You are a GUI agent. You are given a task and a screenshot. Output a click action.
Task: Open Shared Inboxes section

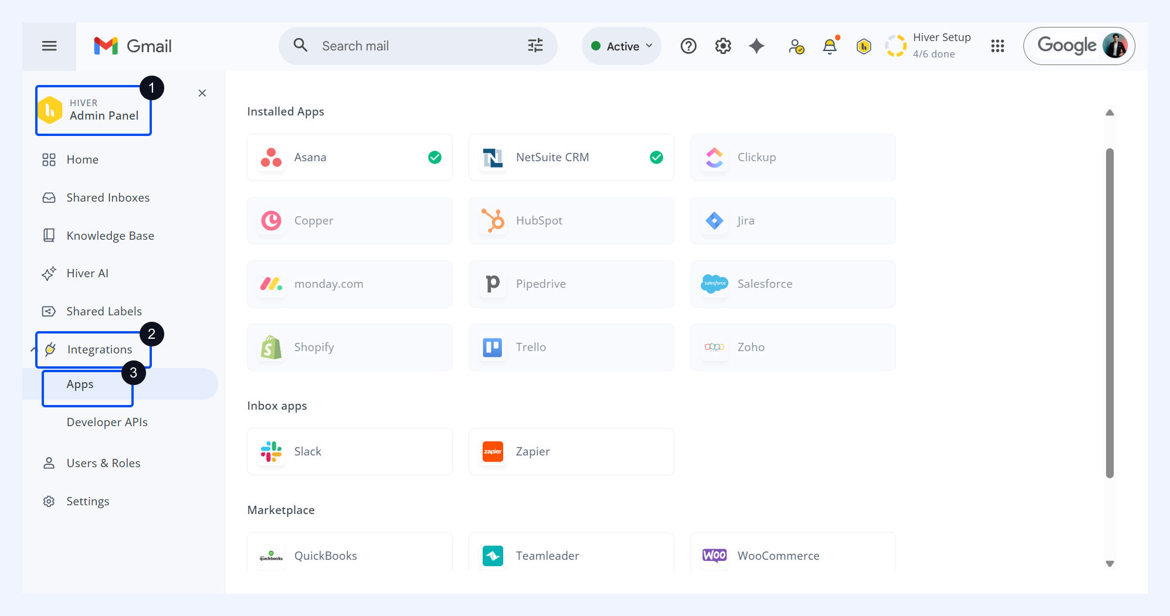click(108, 198)
